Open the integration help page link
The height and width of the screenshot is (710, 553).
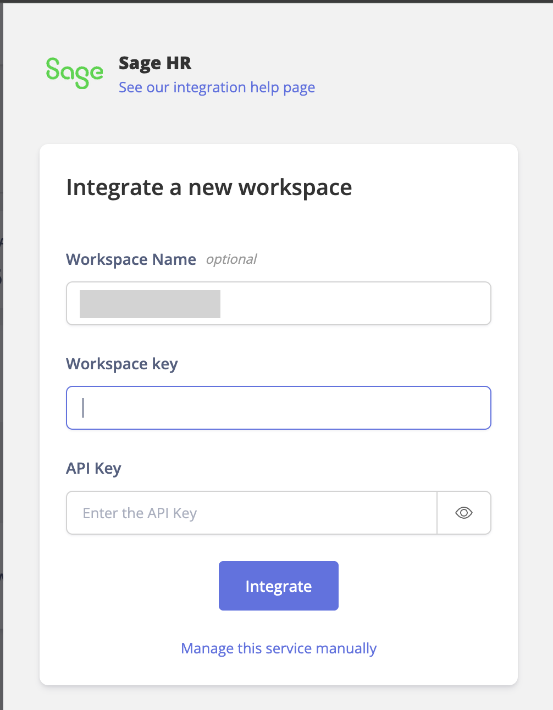point(217,87)
